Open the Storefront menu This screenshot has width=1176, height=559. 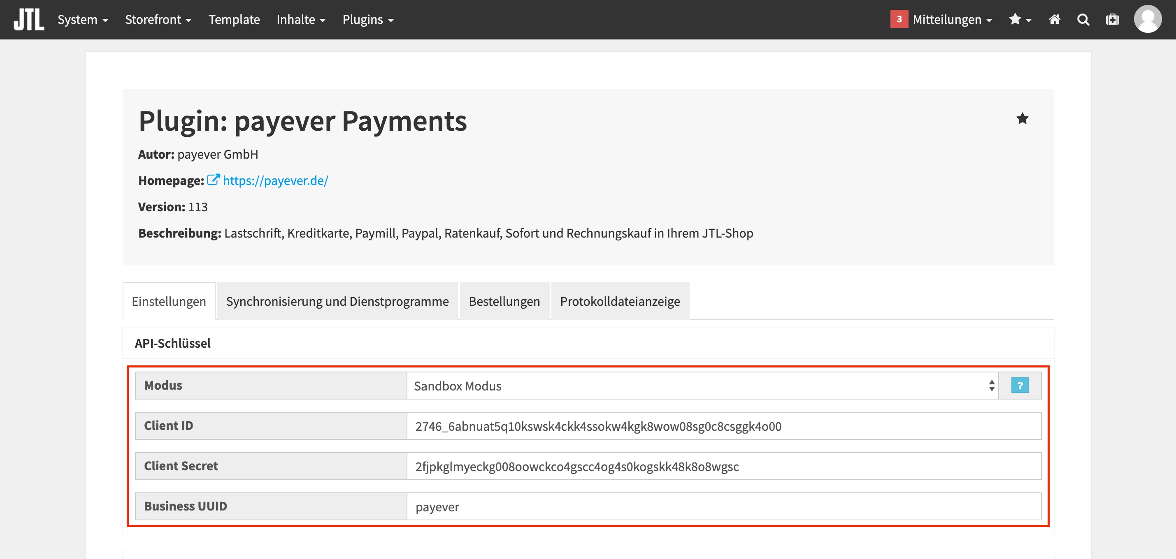pos(158,20)
